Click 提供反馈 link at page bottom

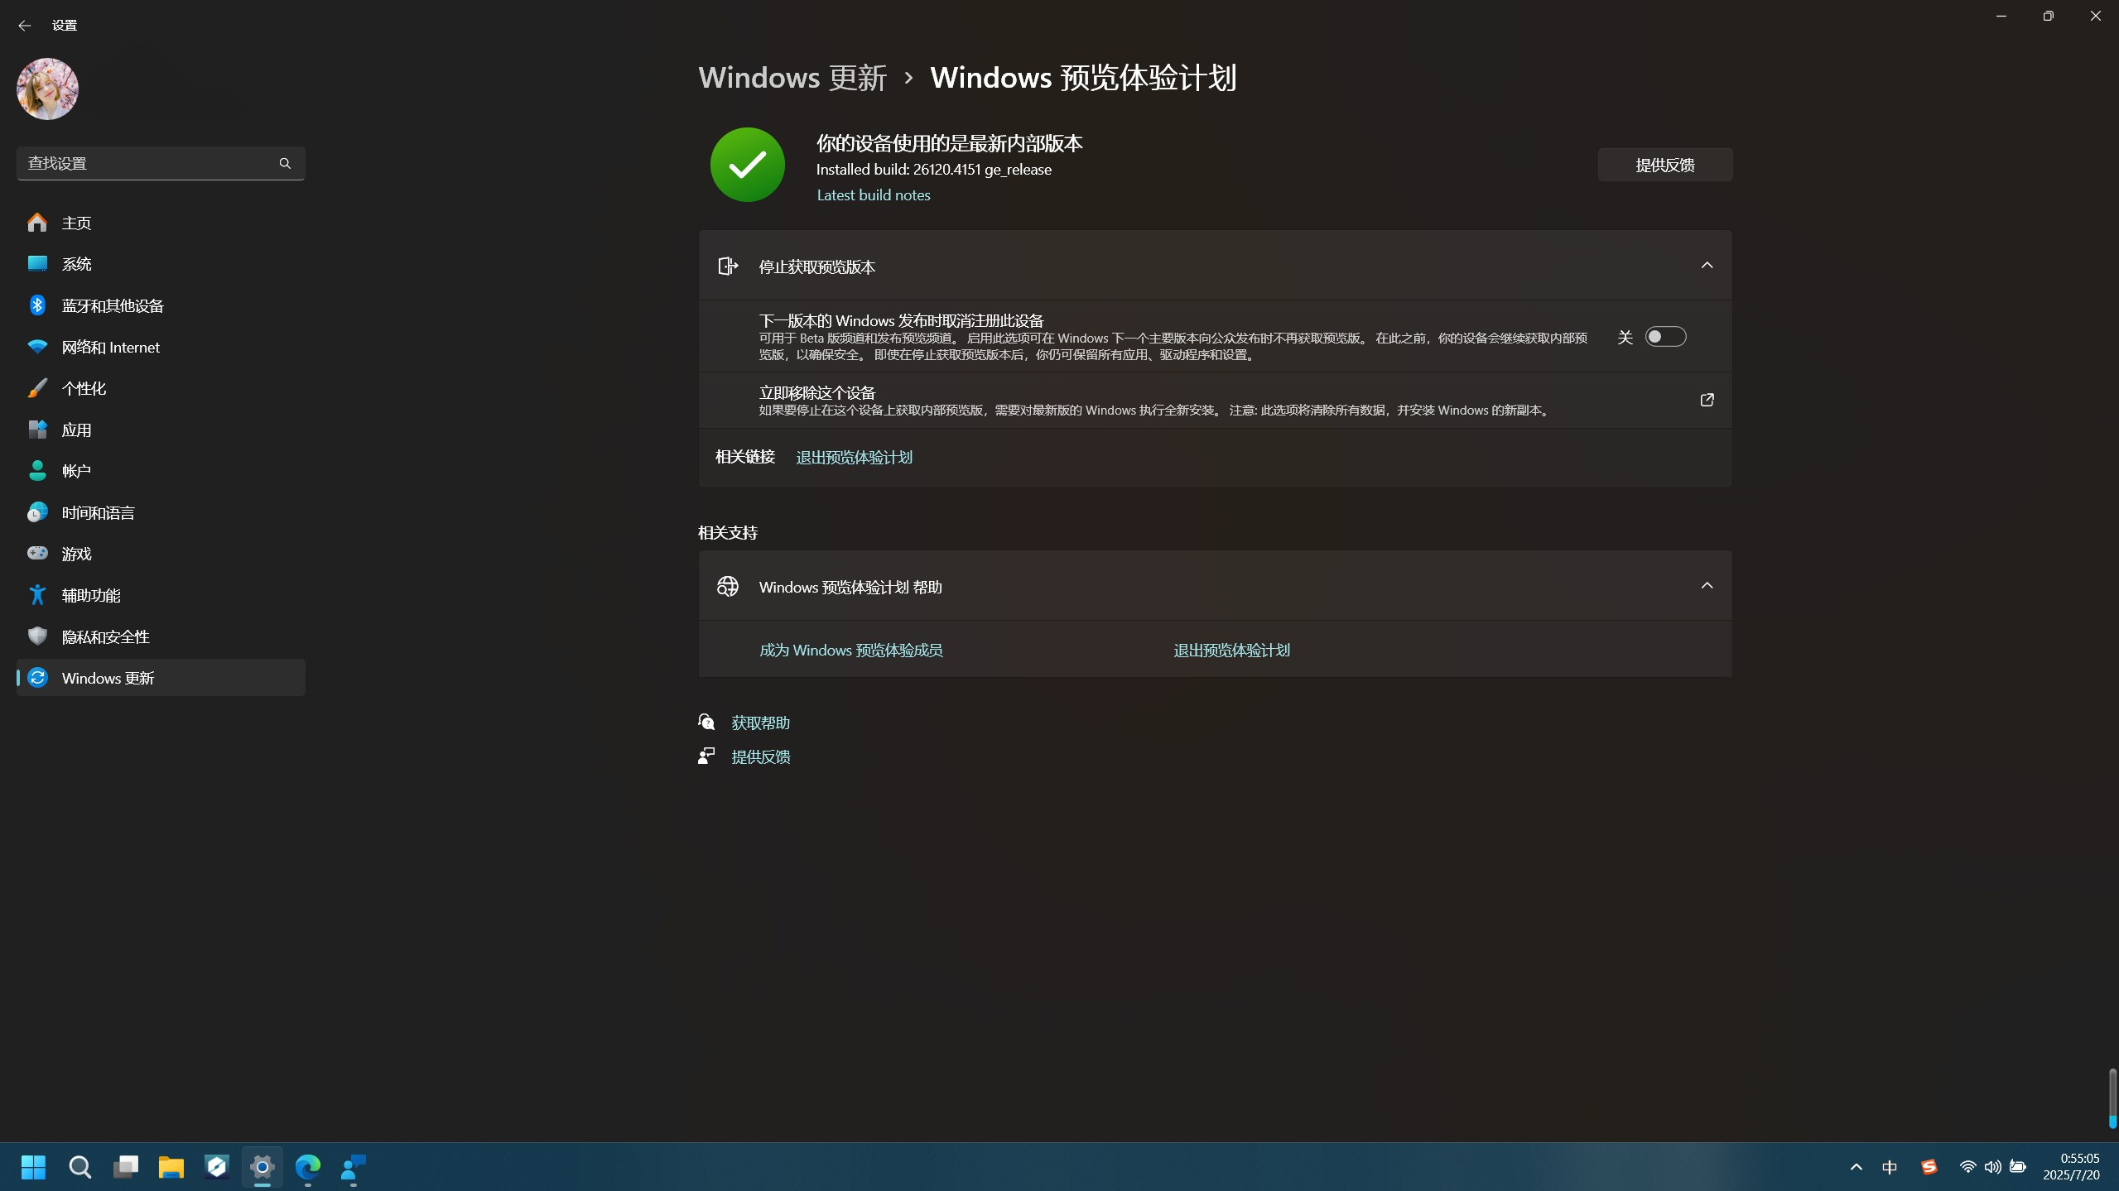click(x=760, y=757)
